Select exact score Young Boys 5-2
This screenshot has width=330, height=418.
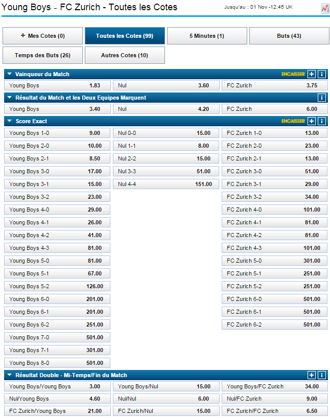click(57, 286)
